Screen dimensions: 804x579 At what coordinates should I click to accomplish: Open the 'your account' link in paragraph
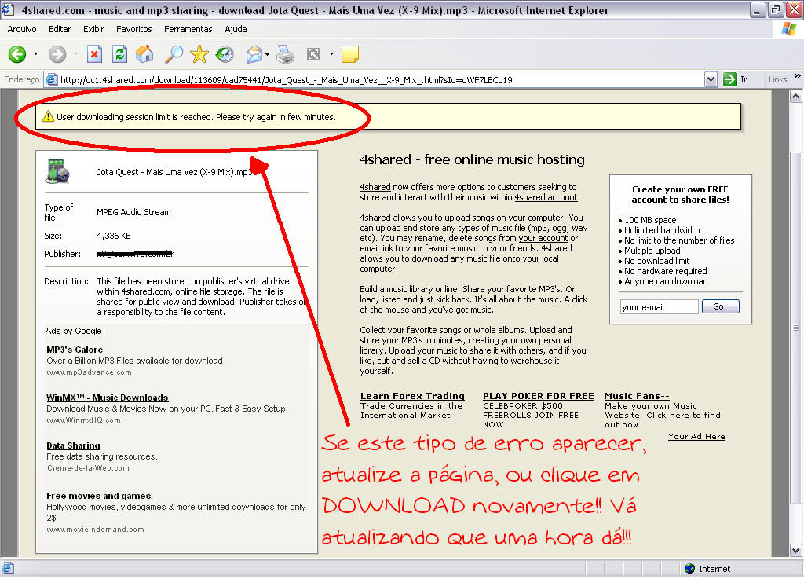tap(543, 238)
